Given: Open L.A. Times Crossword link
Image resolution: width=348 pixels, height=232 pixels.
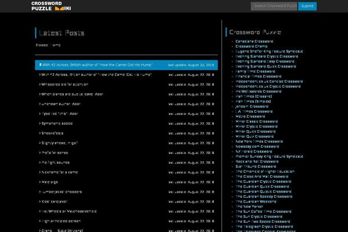Looking at the screenshot, I should click(254, 111).
